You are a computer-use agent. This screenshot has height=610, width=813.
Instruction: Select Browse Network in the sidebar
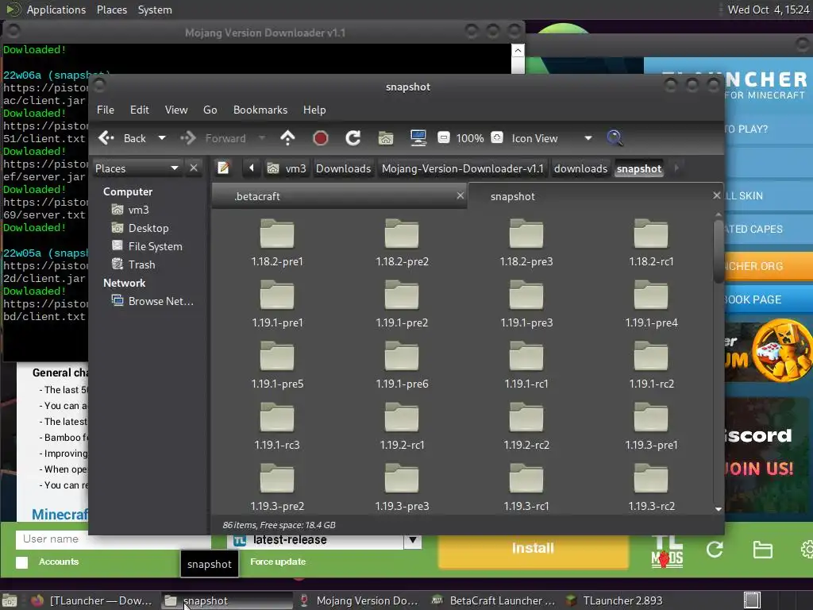point(160,301)
